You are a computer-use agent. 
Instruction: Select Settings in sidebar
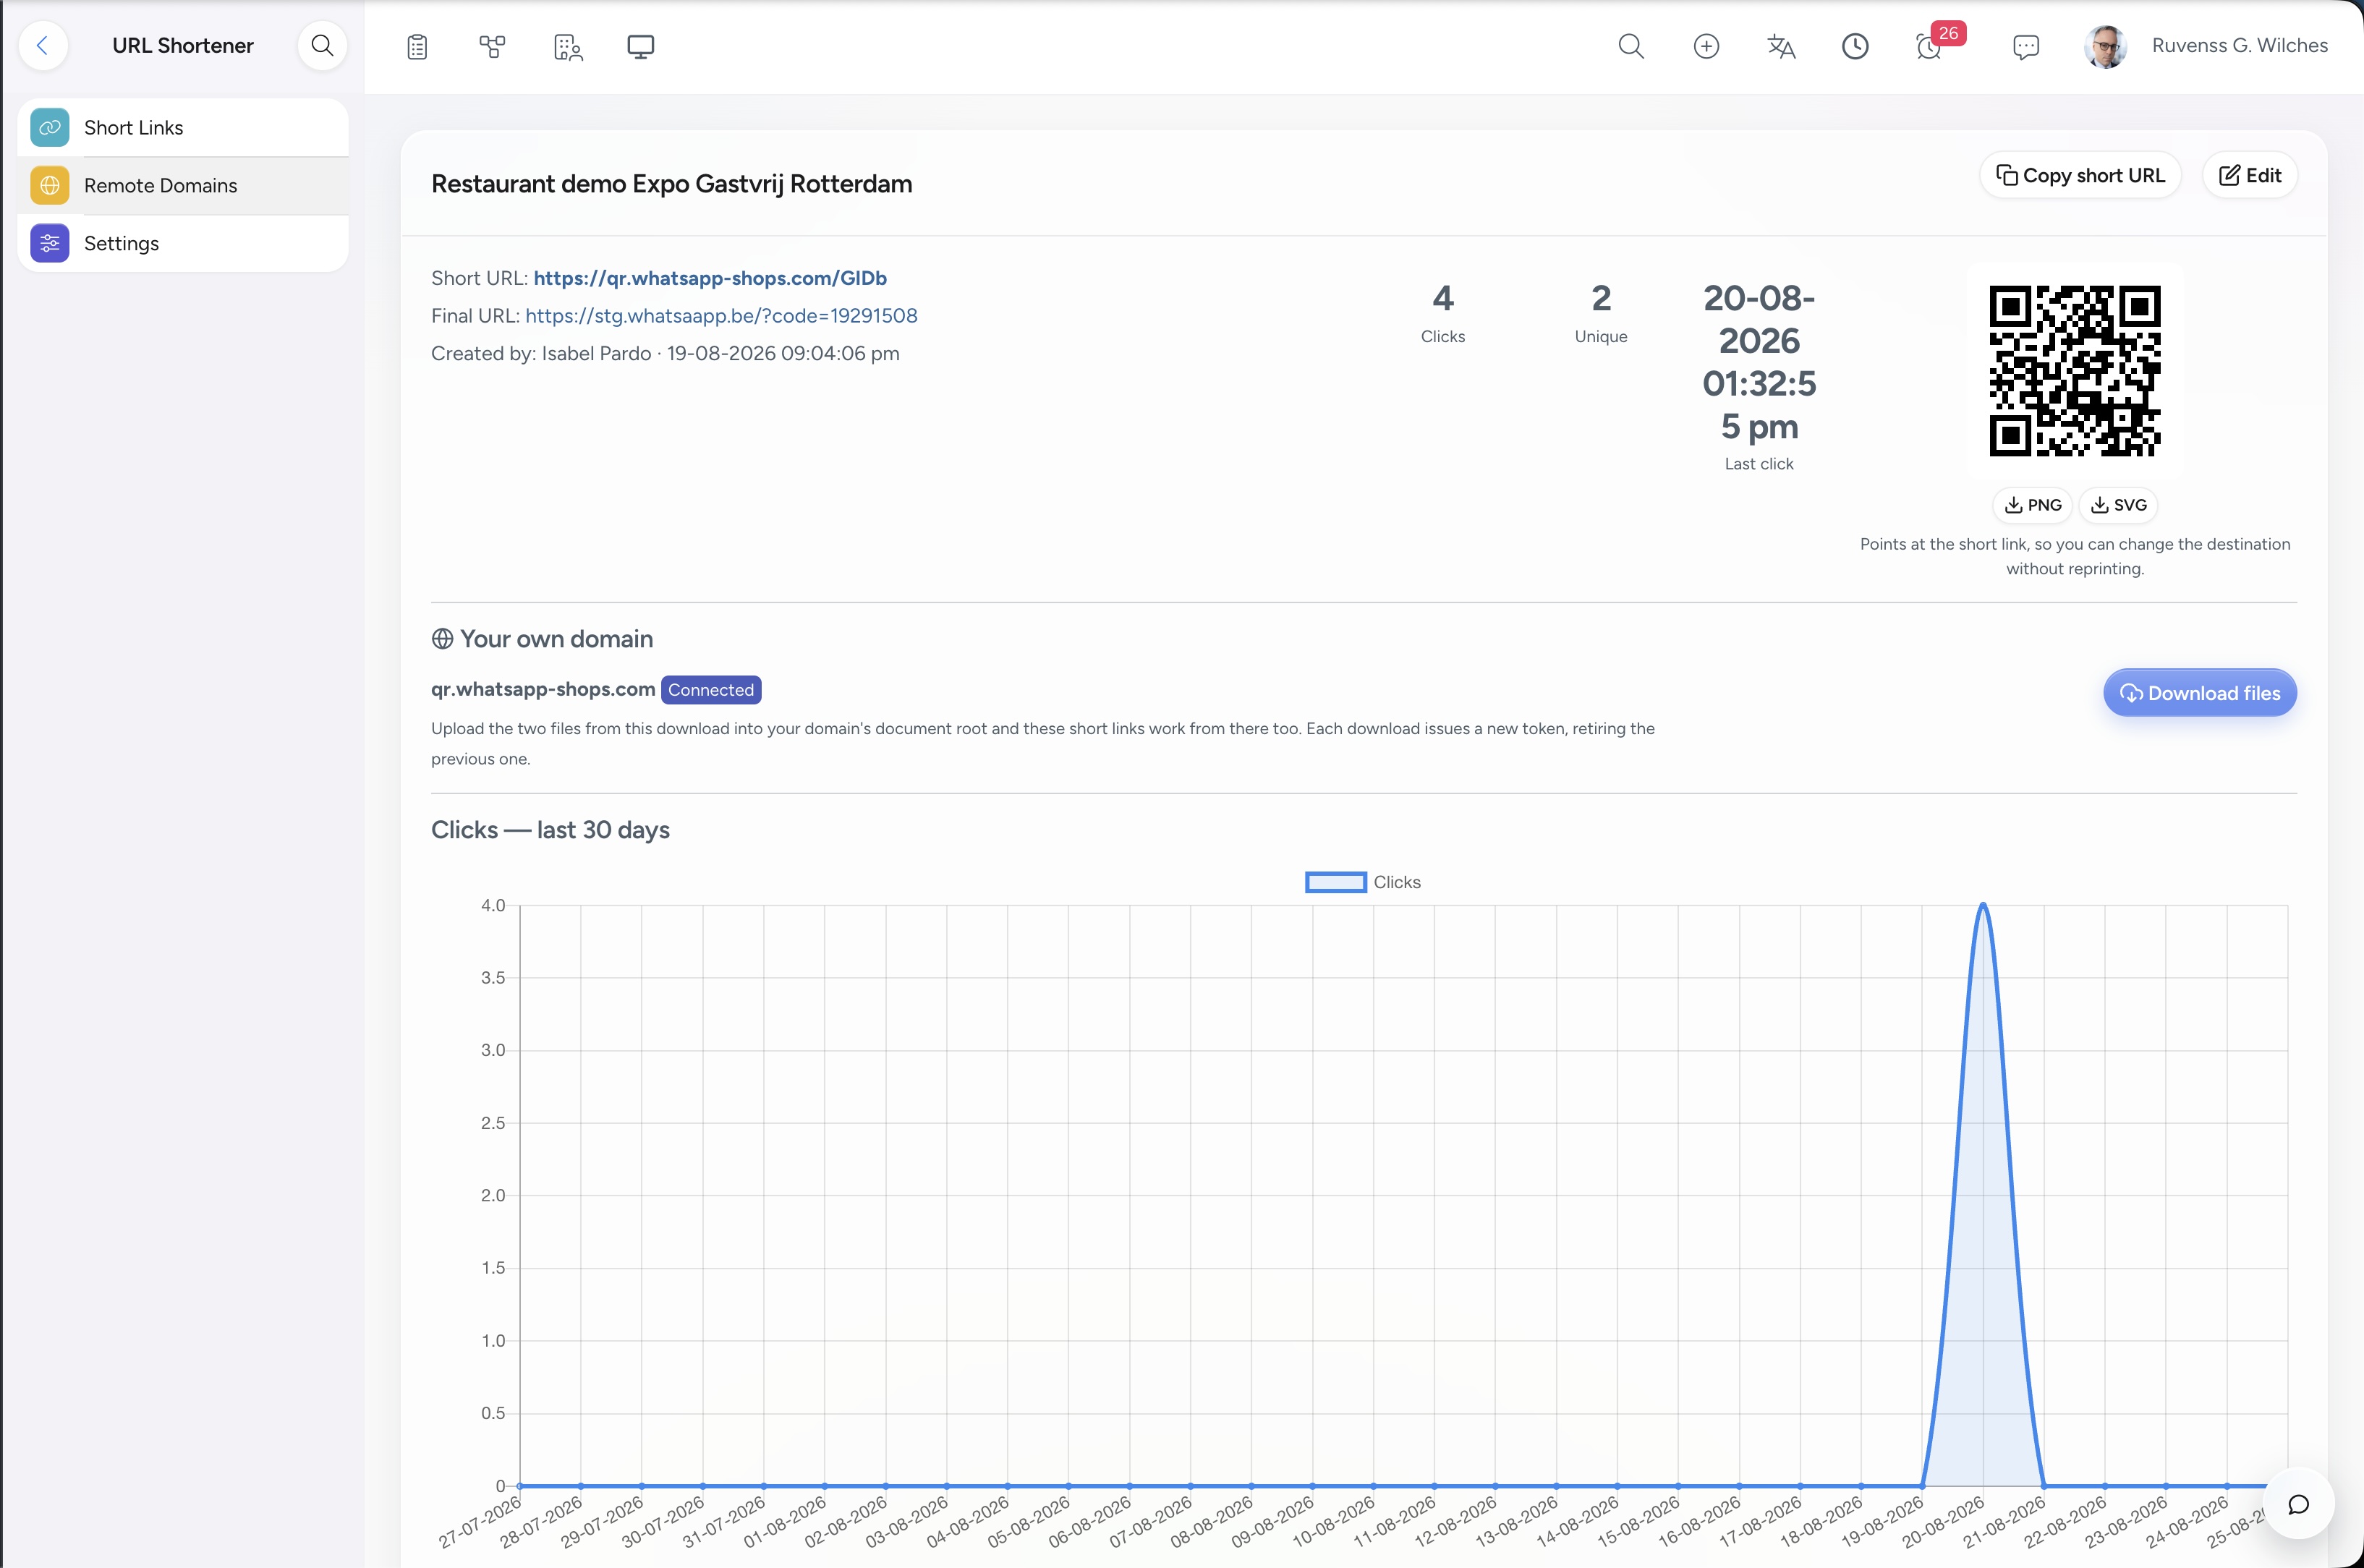[183, 243]
